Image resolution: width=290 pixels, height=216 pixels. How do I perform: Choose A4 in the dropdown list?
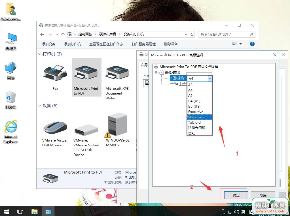tap(200, 90)
